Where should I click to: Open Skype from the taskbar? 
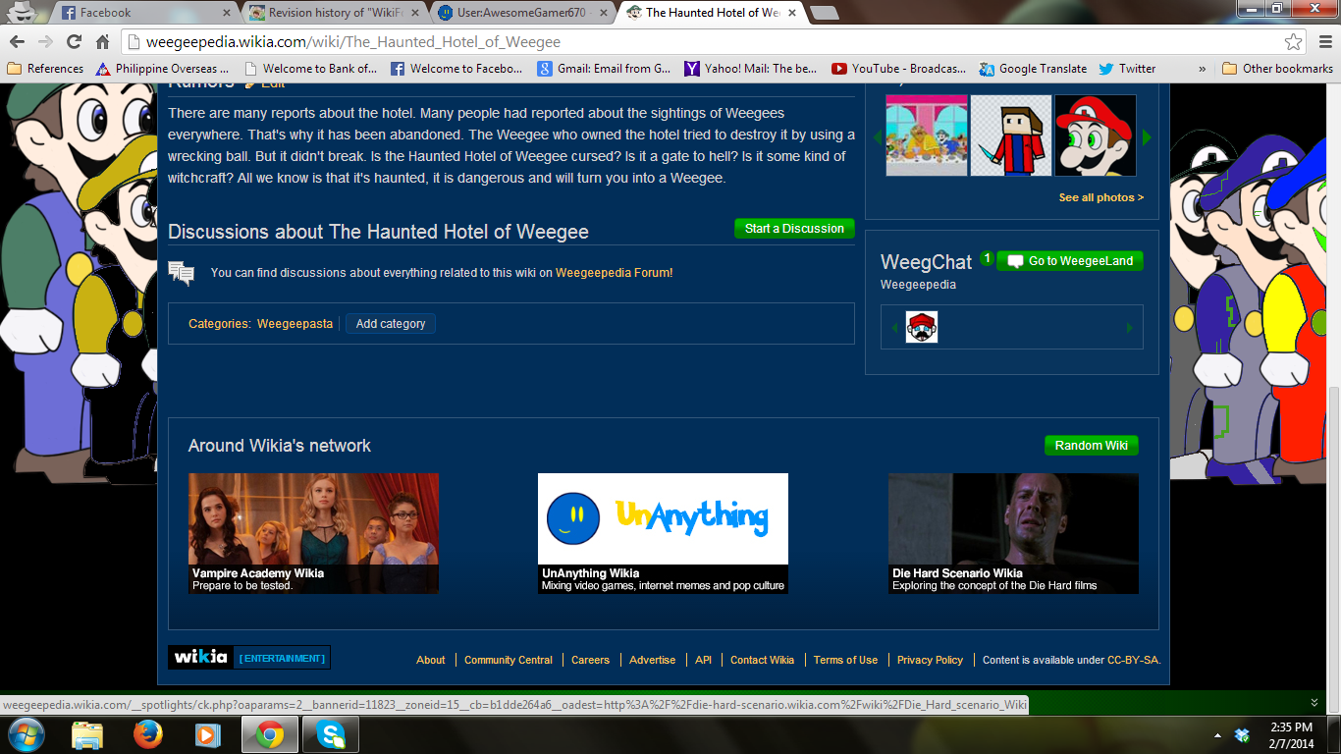point(331,734)
